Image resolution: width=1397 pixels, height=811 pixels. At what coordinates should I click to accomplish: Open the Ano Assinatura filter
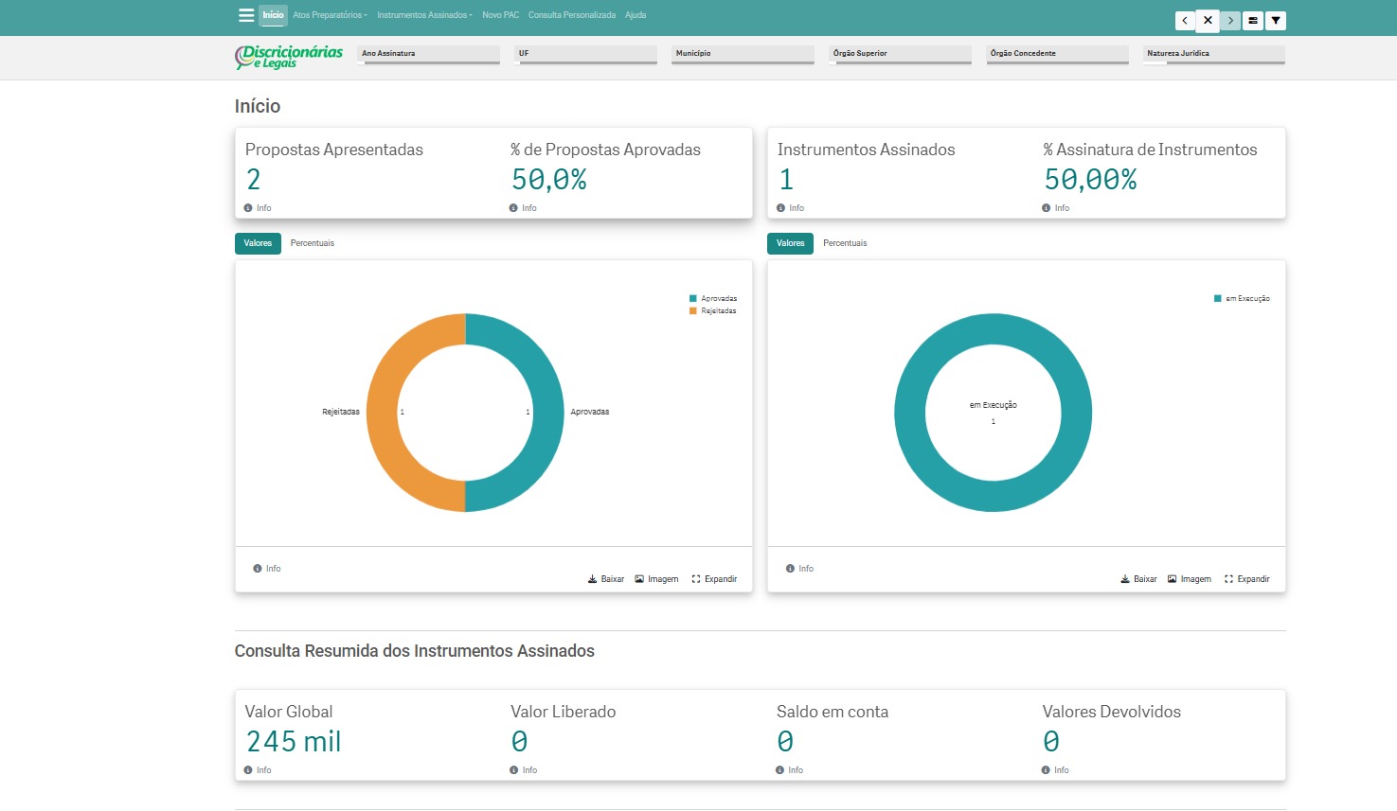pyautogui.click(x=428, y=55)
